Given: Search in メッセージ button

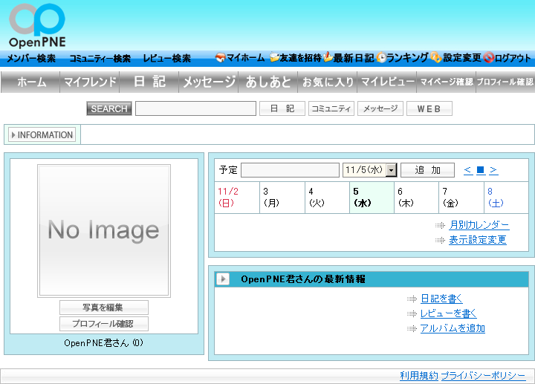Looking at the screenshot, I should (x=380, y=108).
